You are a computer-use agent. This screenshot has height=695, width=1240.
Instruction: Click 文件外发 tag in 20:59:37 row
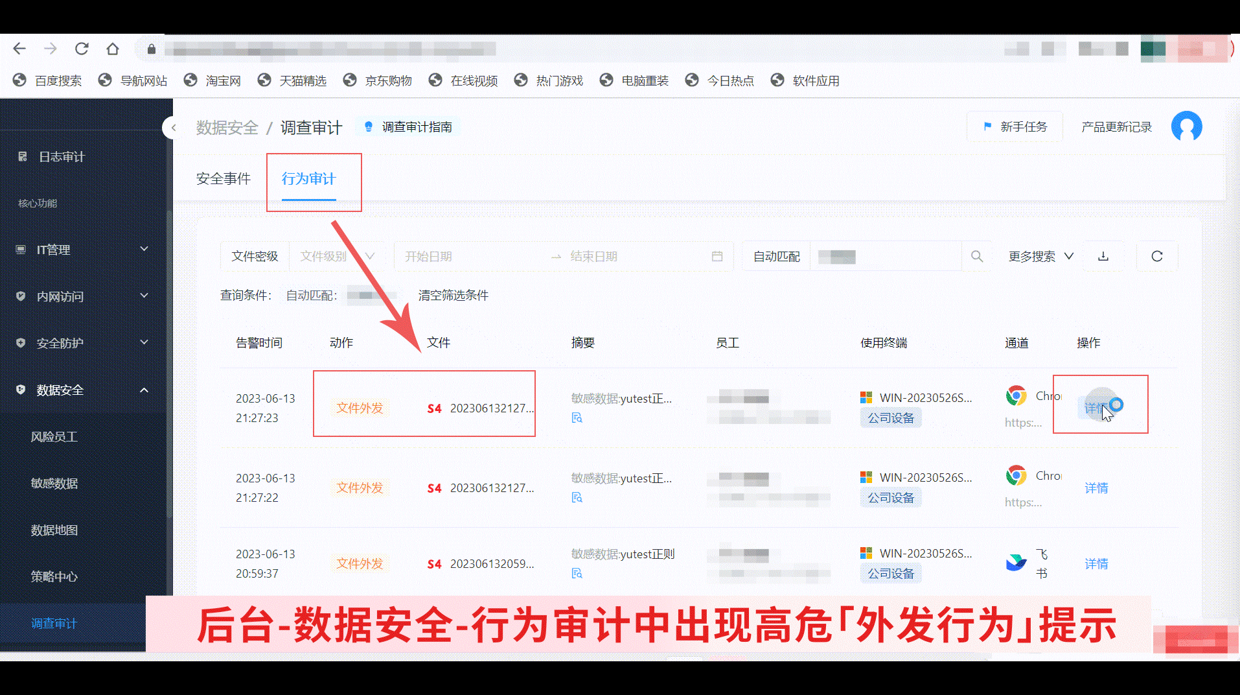(x=360, y=563)
